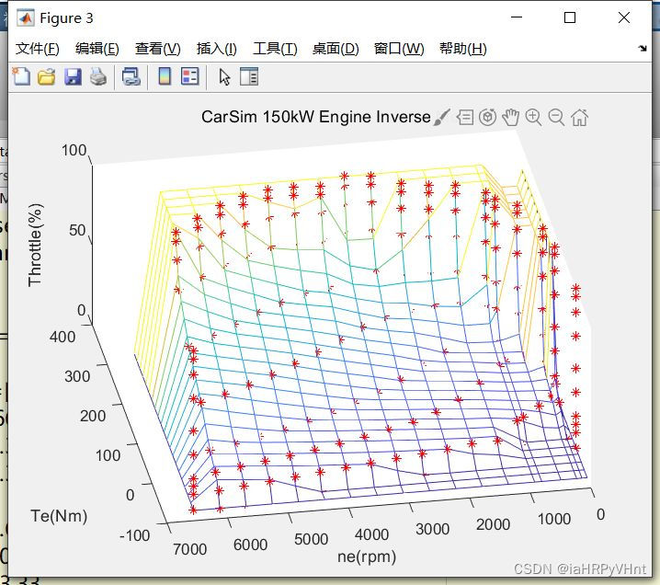This screenshot has width=660, height=585.
Task: Click the Te(Nm) axis label
Action: pyautogui.click(x=59, y=516)
